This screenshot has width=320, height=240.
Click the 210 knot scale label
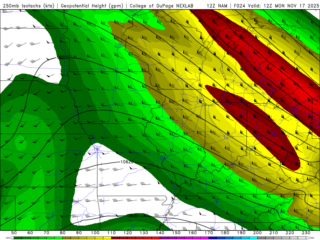(274, 233)
